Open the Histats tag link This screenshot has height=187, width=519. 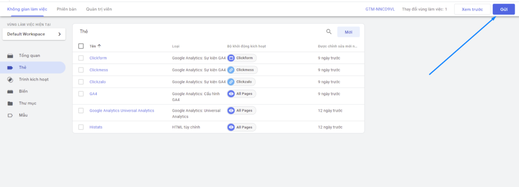point(96,127)
